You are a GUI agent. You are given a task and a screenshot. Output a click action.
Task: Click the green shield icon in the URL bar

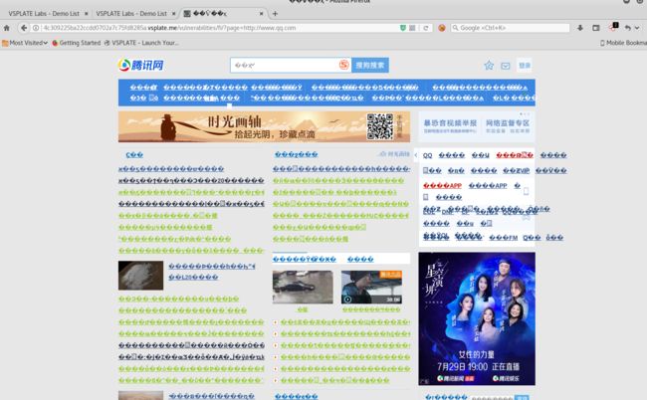tap(403, 28)
